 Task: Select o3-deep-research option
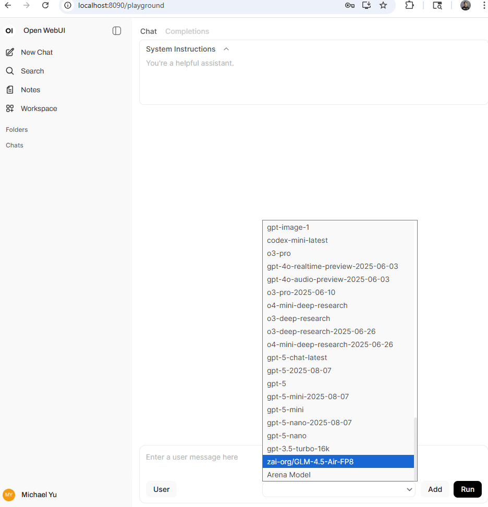click(338, 318)
